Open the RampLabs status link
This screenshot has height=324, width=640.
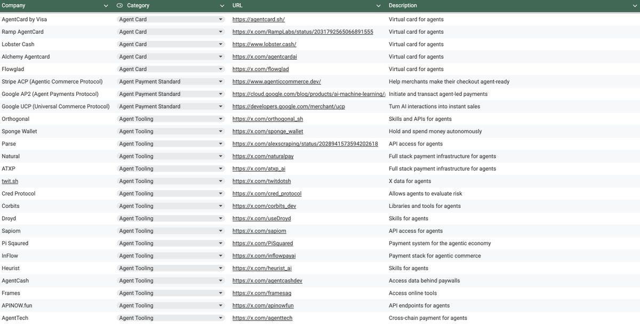tap(303, 32)
